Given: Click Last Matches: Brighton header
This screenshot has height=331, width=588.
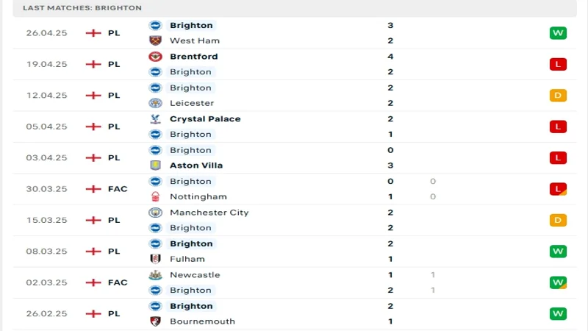Looking at the screenshot, I should coord(82,7).
